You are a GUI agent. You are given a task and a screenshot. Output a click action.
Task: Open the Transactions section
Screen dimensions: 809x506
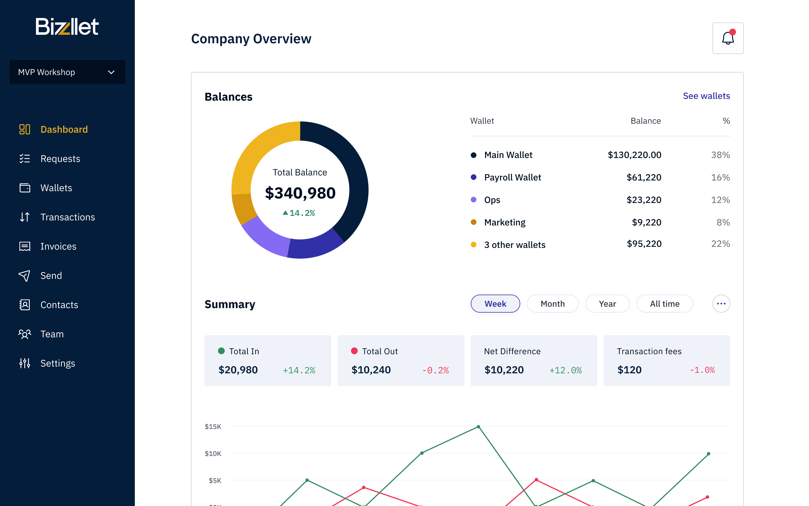[67, 217]
